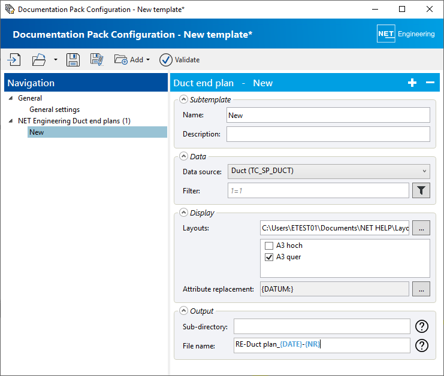Click the NET Engineering logo

406,34
